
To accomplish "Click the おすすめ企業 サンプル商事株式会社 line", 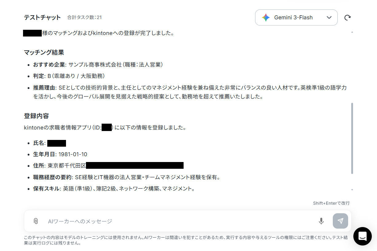I will click(98, 64).
